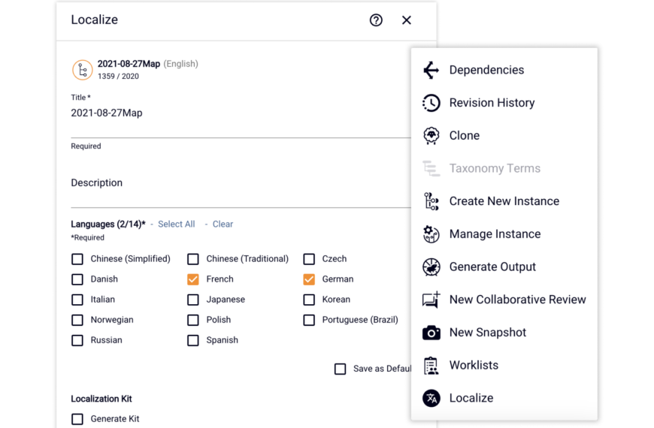Uncheck the French language checkbox
Image resolution: width=654 pixels, height=428 pixels.
(193, 279)
